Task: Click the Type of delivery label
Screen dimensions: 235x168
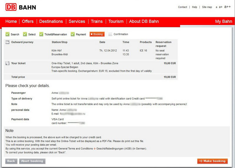Action: (x=22, y=99)
